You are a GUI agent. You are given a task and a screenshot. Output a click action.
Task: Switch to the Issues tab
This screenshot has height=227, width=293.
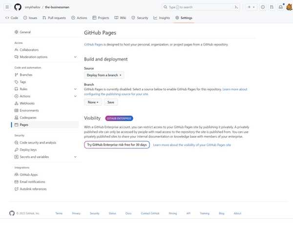[30, 18]
